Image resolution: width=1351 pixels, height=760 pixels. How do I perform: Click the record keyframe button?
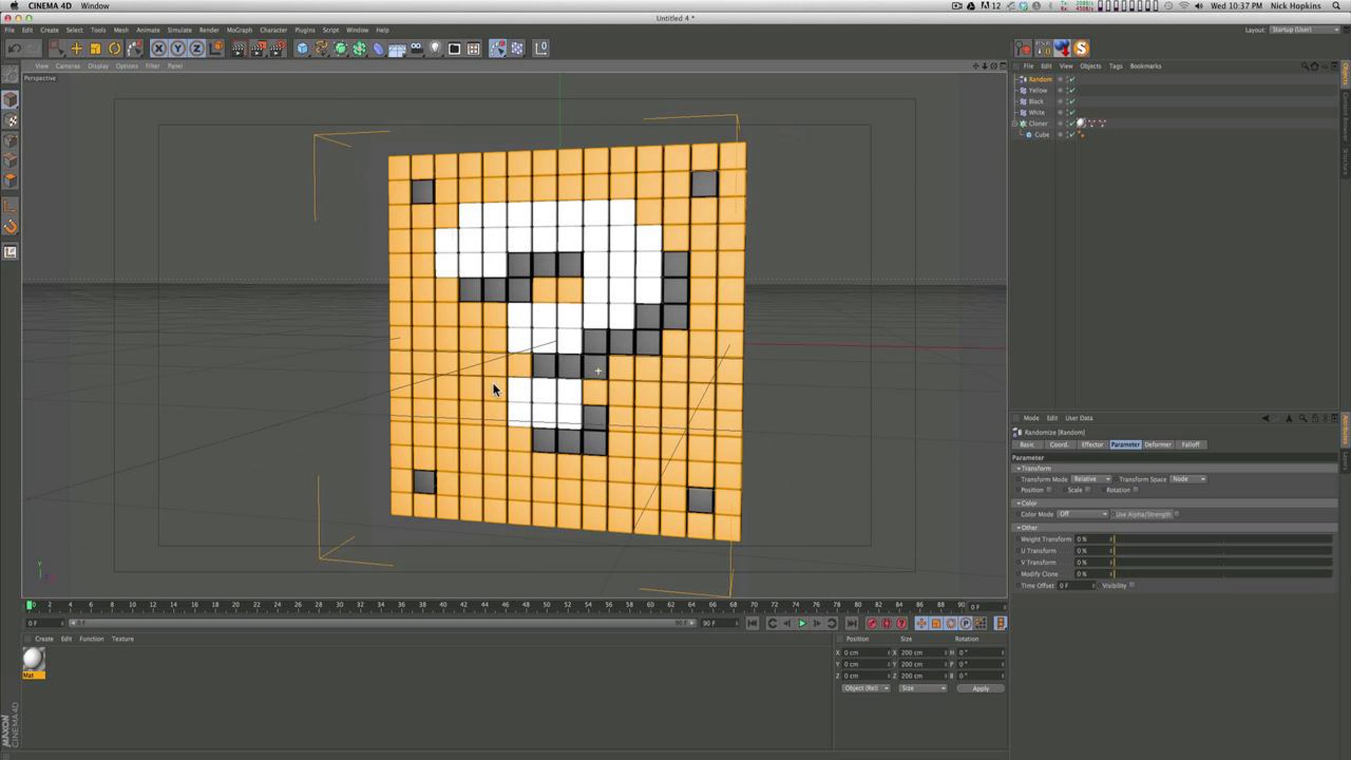871,623
